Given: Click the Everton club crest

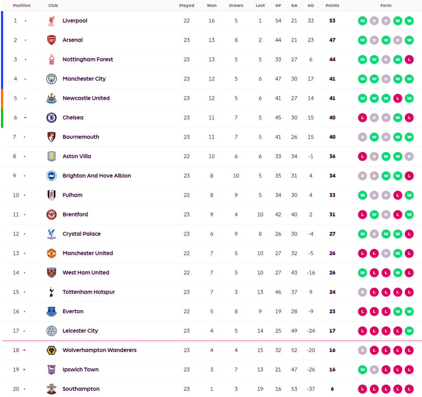Looking at the screenshot, I should (52, 312).
